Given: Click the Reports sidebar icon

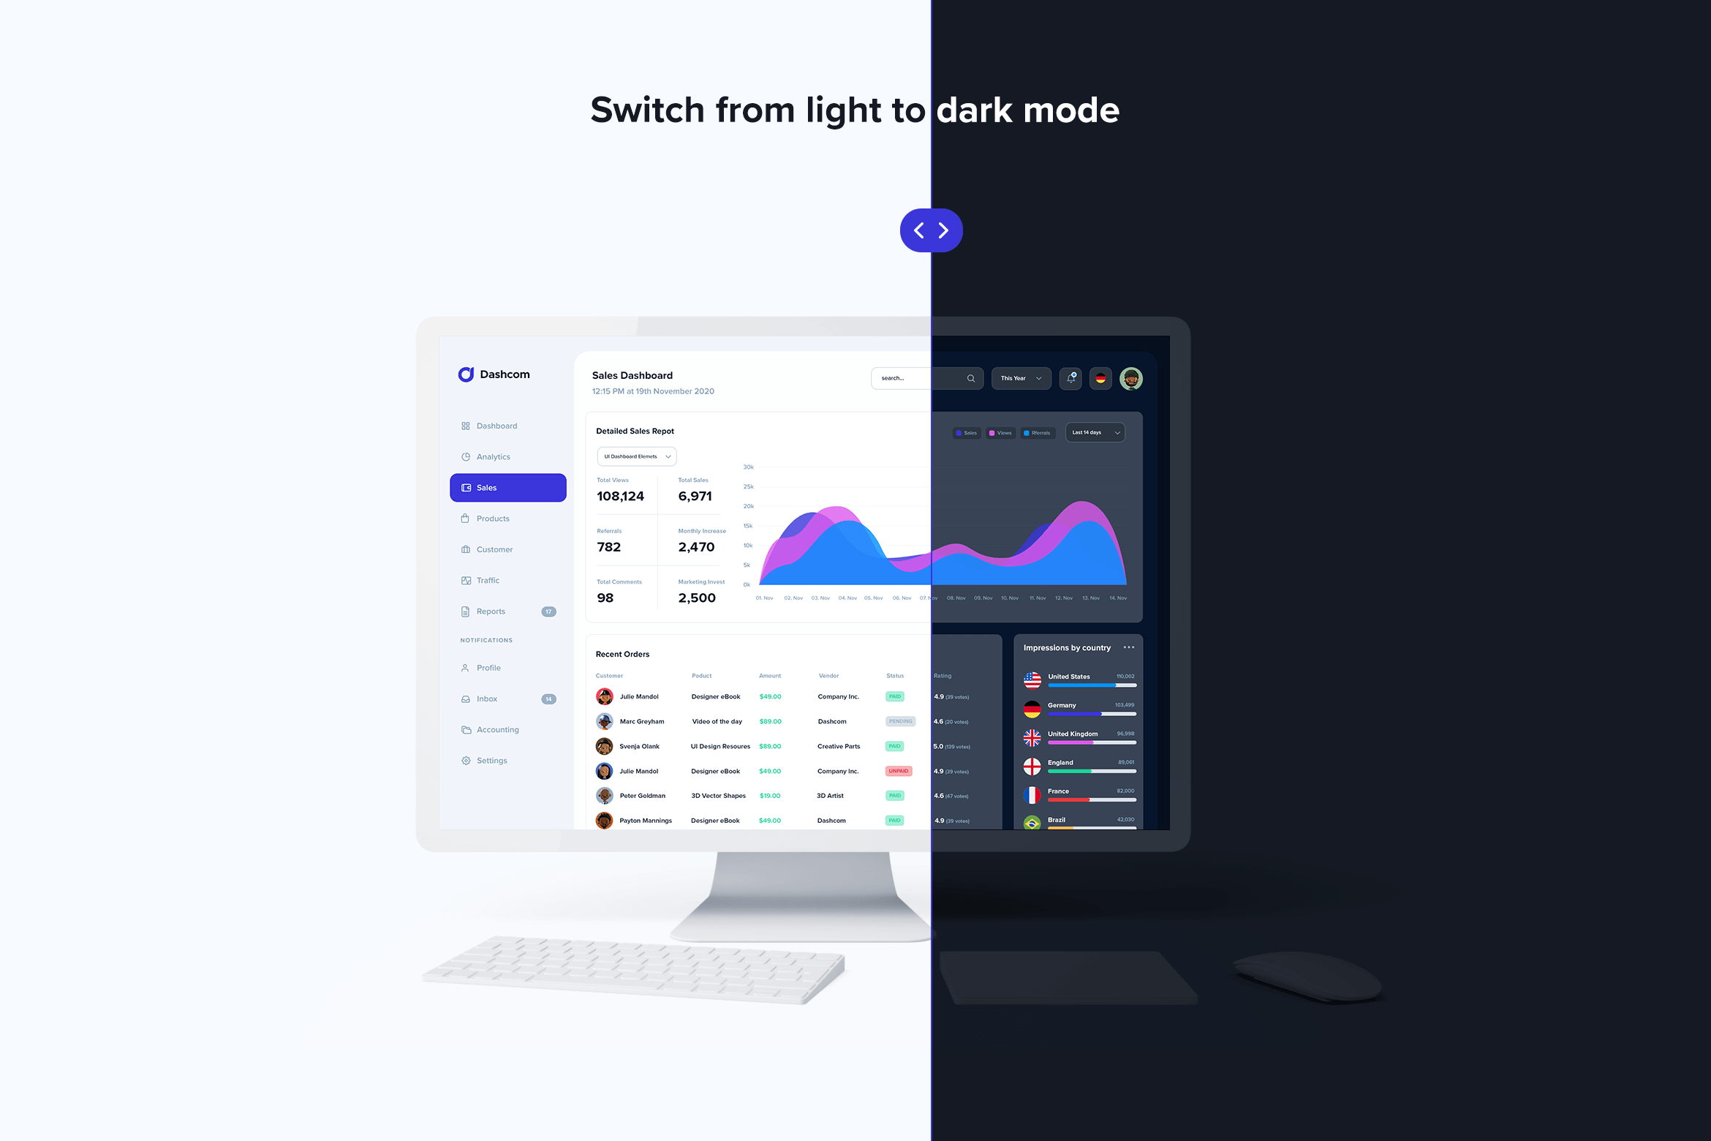Looking at the screenshot, I should (464, 611).
